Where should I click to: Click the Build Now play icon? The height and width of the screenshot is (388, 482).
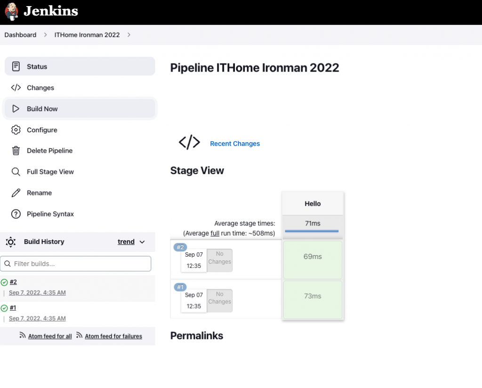pos(16,109)
